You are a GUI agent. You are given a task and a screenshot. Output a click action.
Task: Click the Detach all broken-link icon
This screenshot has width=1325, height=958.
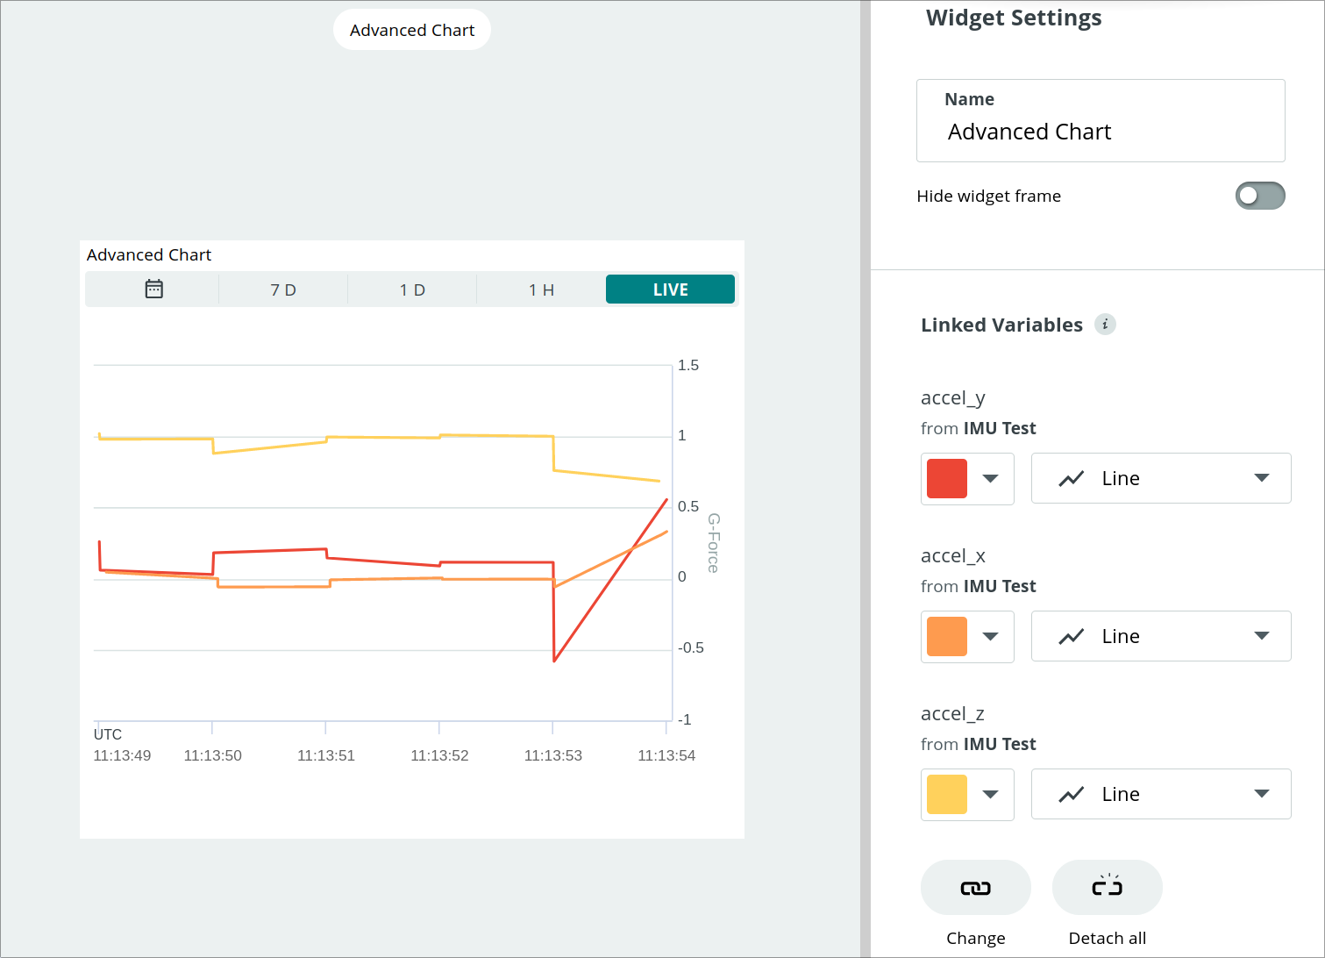pos(1107,887)
